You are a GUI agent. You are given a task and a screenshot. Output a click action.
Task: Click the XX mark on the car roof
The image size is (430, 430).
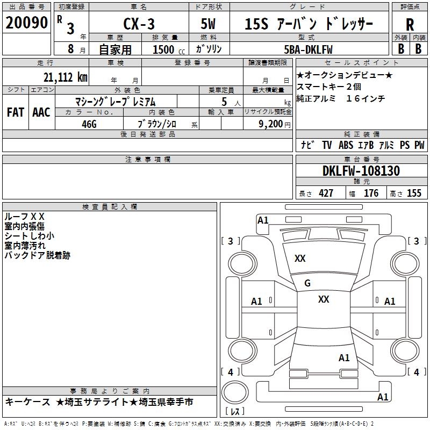point(324,299)
